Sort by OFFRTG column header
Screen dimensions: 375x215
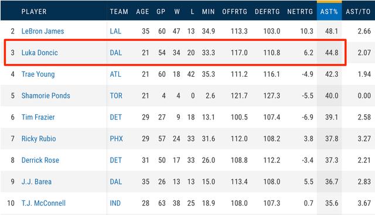coord(234,12)
